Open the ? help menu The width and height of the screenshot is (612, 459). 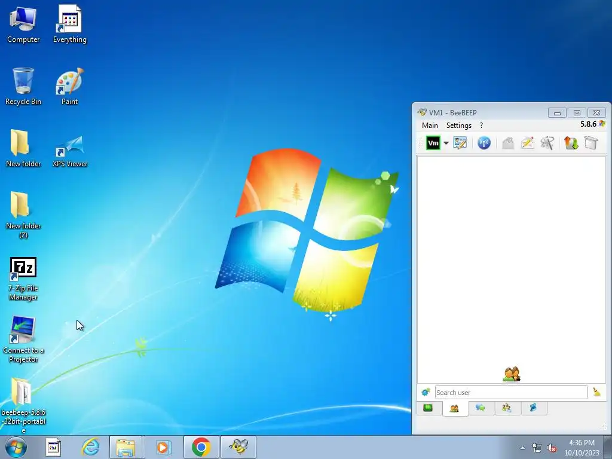click(x=481, y=126)
